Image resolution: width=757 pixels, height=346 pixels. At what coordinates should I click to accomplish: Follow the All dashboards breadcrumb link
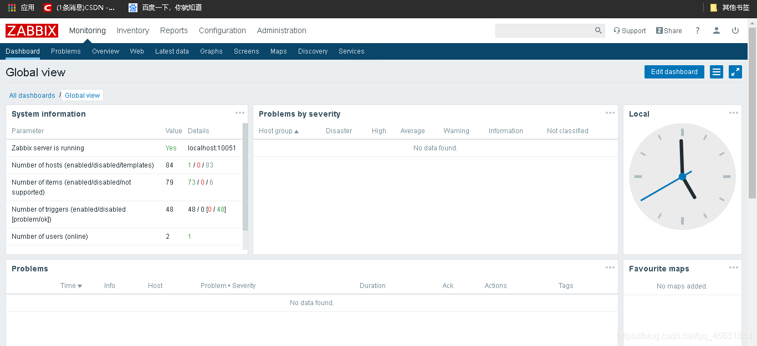point(32,96)
